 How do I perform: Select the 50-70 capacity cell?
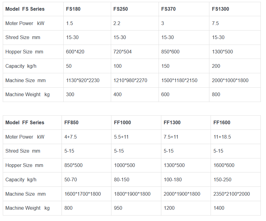pos(71,179)
